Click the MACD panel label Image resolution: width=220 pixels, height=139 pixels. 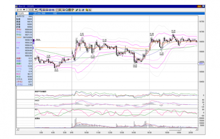click(x=37, y=101)
